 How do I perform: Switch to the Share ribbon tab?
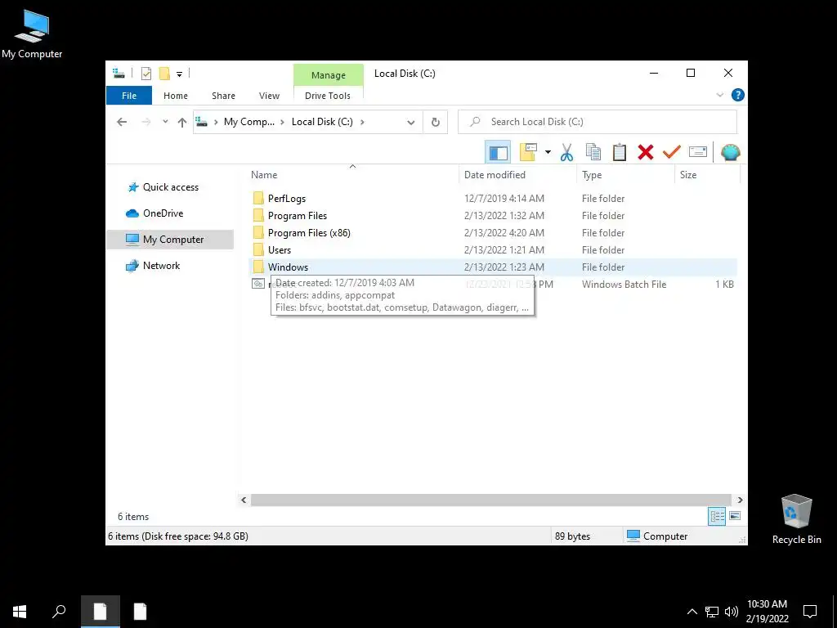click(223, 96)
